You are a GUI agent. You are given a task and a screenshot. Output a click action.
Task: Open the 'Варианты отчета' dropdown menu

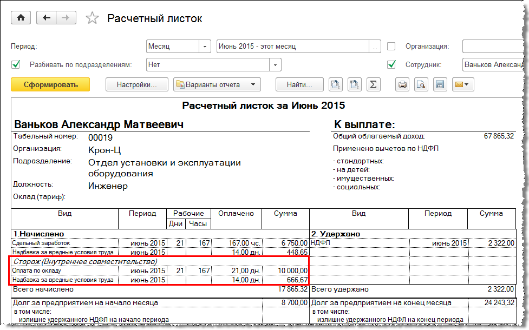point(217,84)
